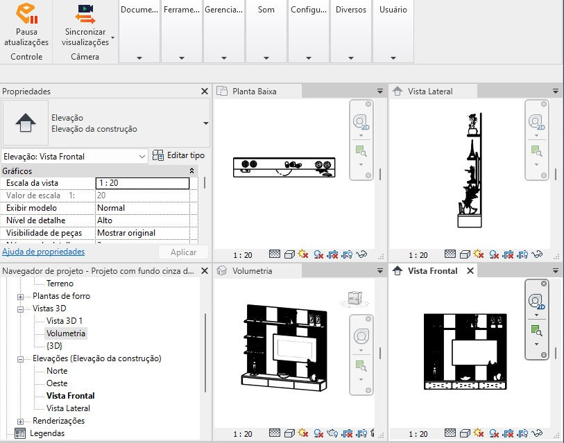Click view scale 1 : 20 in Vista Frontal
This screenshot has width=564, height=443.
pyautogui.click(x=418, y=434)
